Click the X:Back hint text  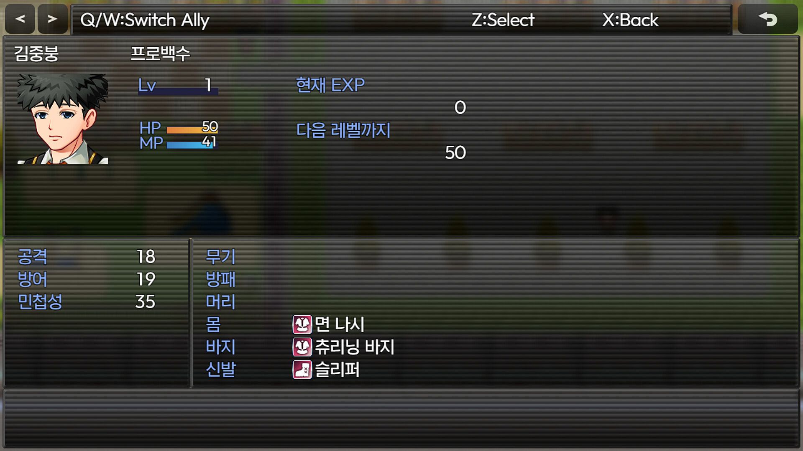tap(630, 20)
